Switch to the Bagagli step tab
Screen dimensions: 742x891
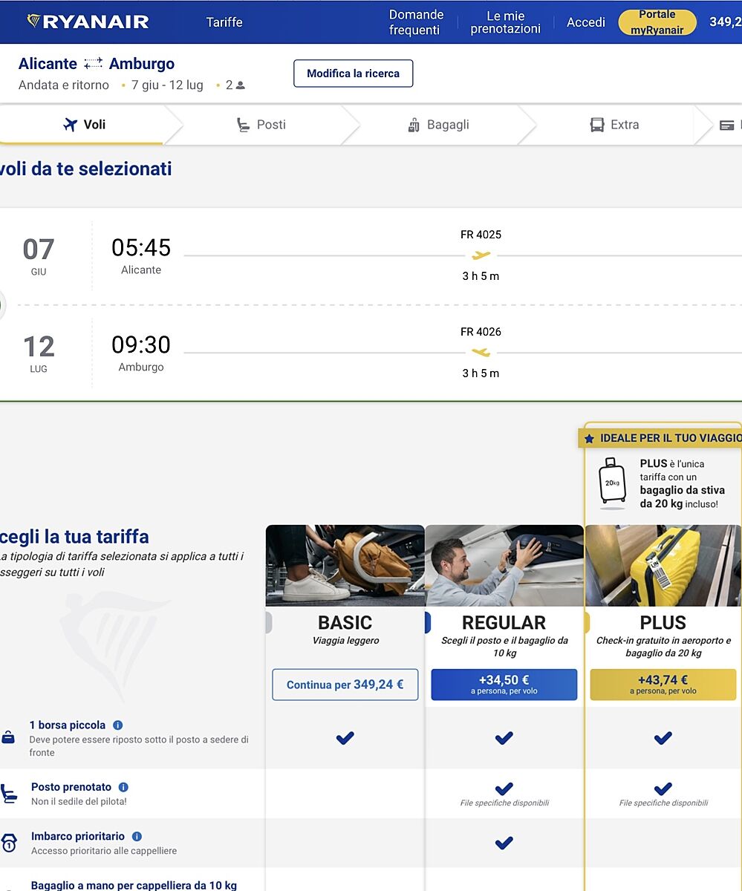point(438,125)
